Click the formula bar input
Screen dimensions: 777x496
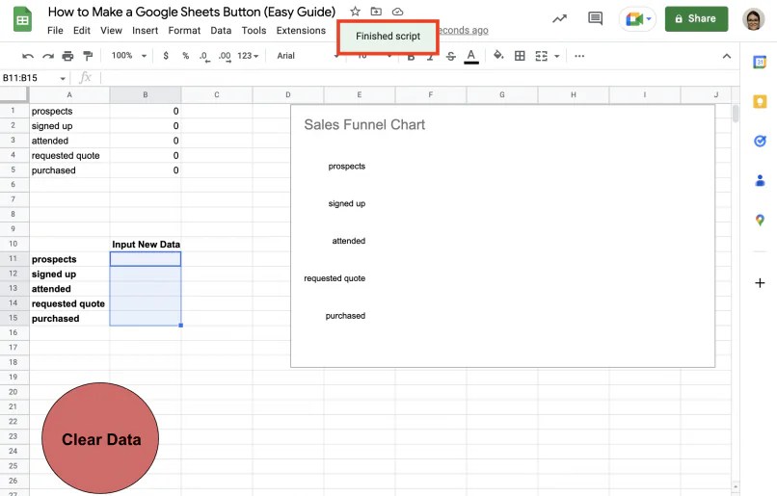[418, 78]
